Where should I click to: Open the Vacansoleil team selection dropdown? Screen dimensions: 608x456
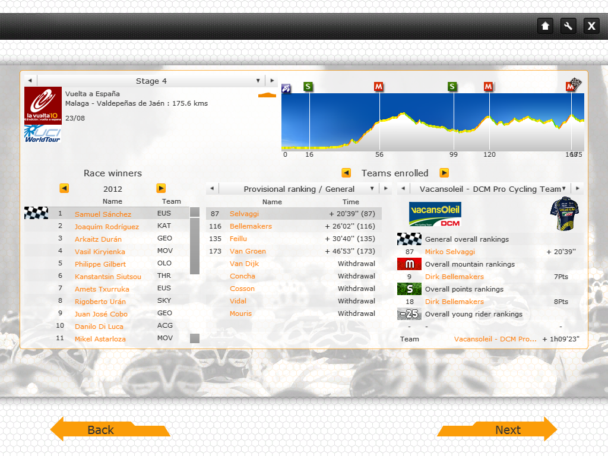(563, 189)
